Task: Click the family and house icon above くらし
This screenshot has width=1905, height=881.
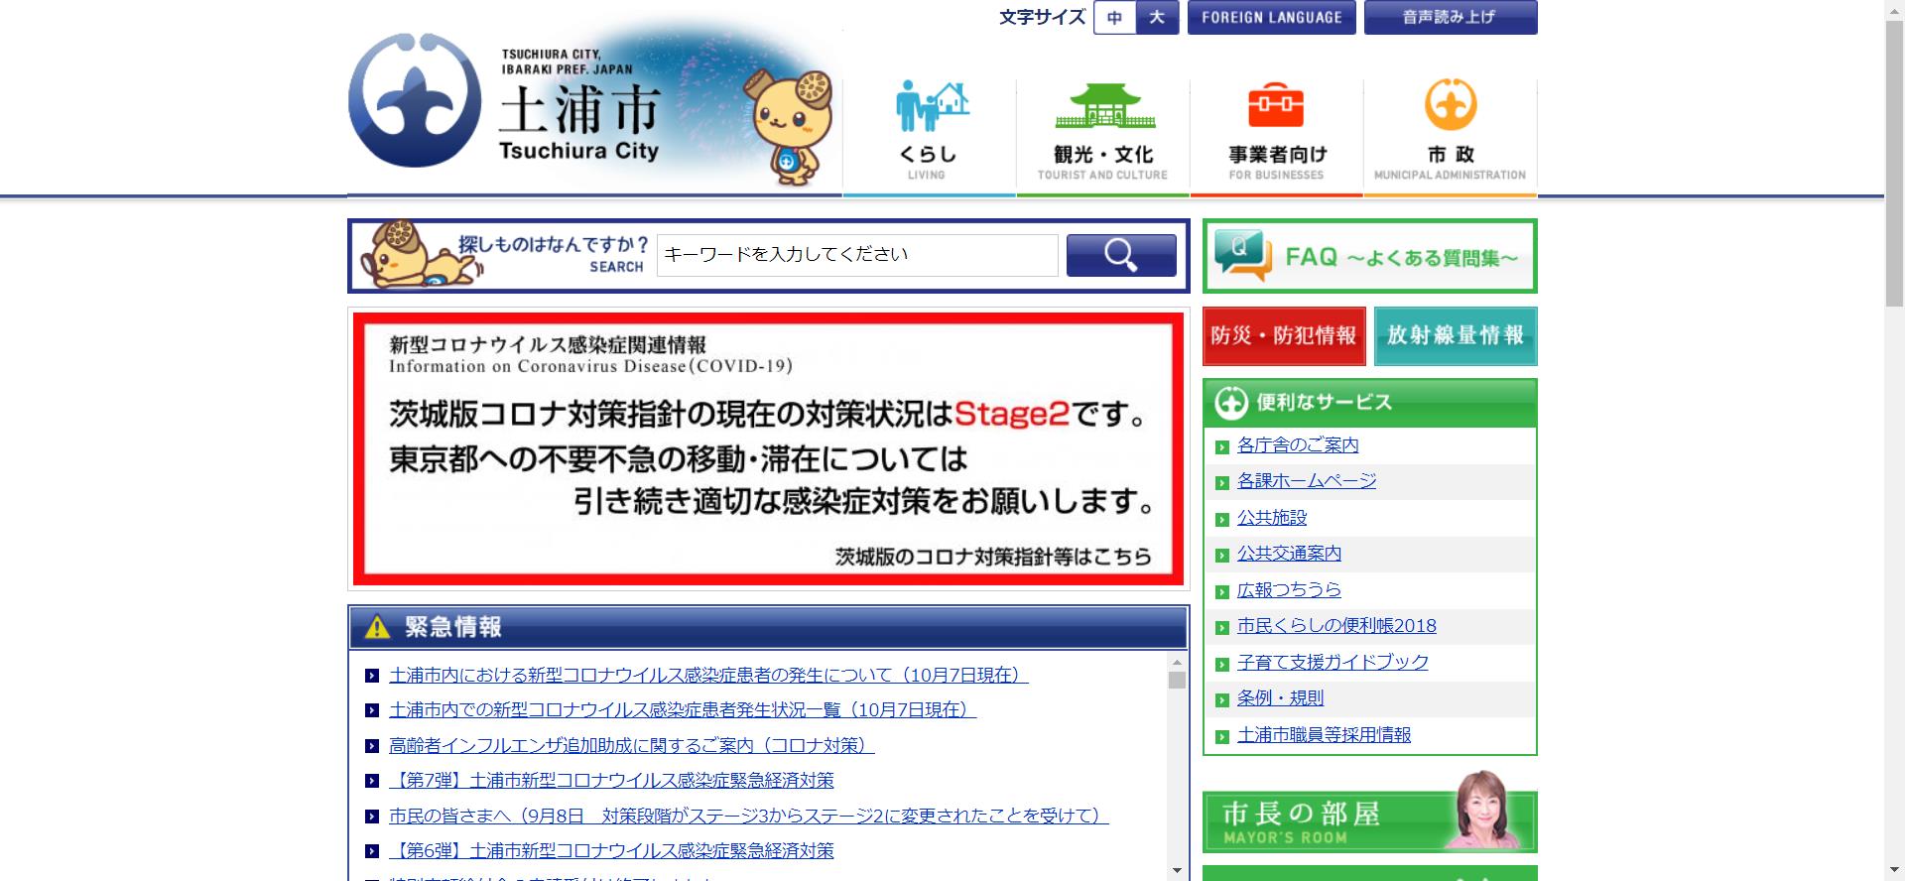Action: (931, 106)
